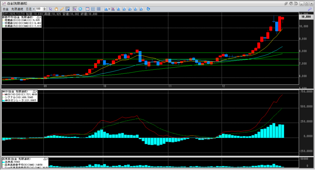Open the bar chart type dropdown arrow
Viewport: 315px width, 170px height.
coord(109,9)
